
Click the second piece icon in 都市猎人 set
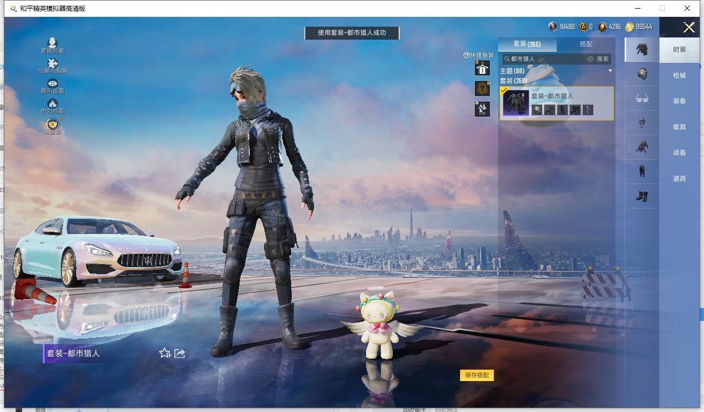point(550,110)
